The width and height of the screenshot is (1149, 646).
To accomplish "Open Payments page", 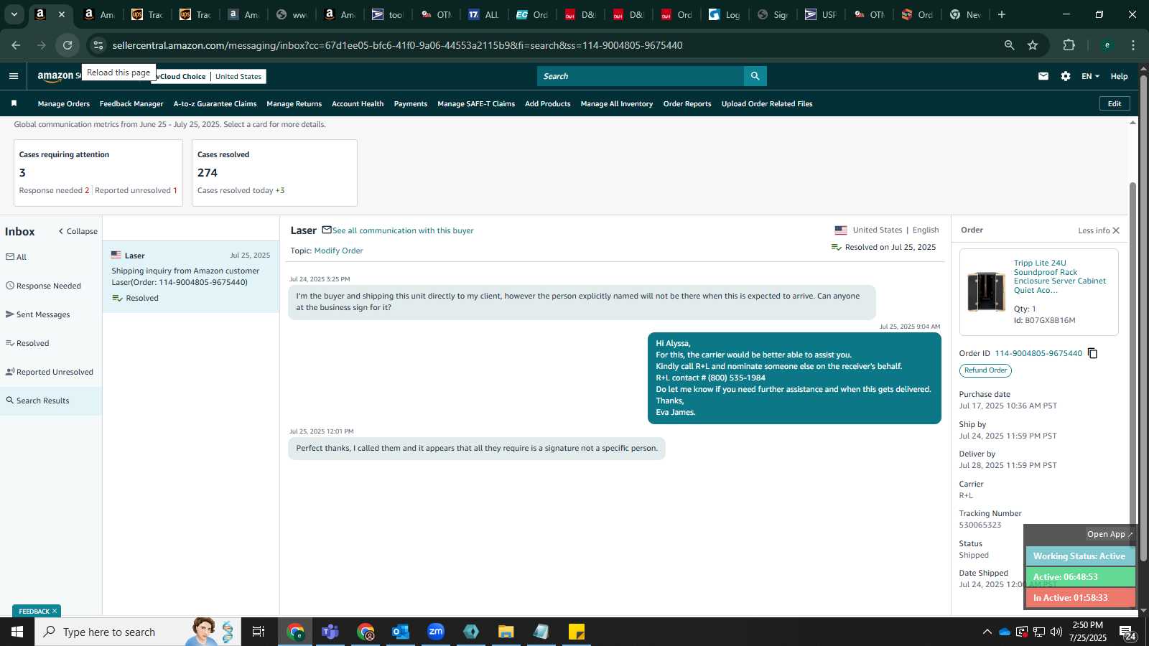I will tap(410, 104).
